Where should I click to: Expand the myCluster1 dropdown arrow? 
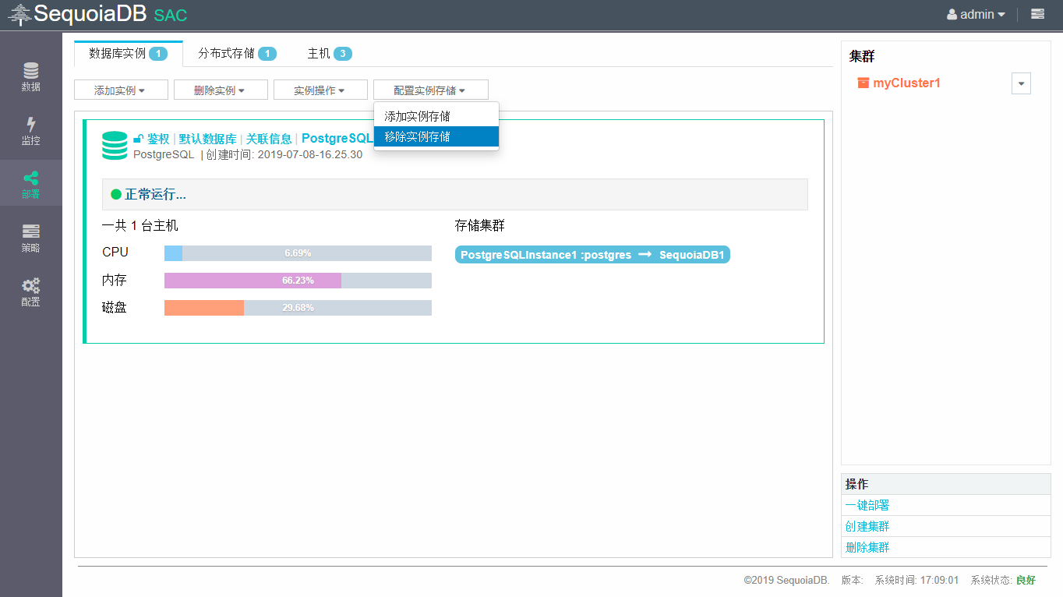[1021, 83]
